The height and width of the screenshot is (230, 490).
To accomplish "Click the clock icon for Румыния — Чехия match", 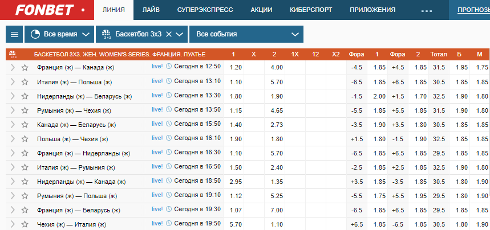I will (169, 109).
